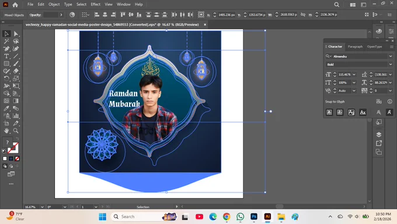Image resolution: width=397 pixels, height=224 pixels.
Task: Select the Magic Wand tool
Action: (x=6, y=42)
